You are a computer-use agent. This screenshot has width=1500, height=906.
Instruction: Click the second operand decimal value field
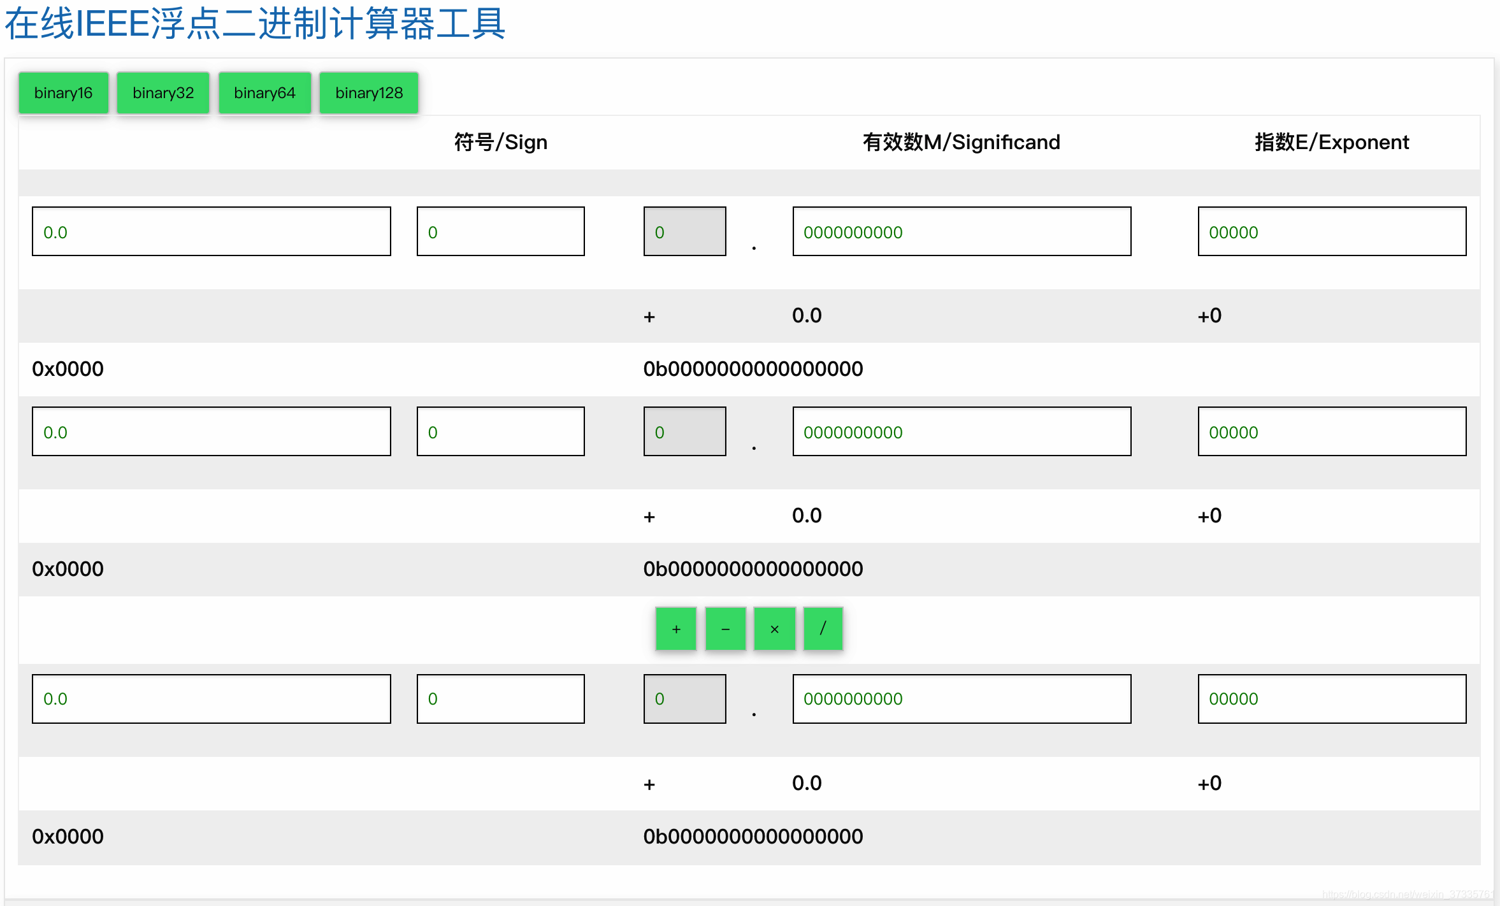[x=211, y=431]
